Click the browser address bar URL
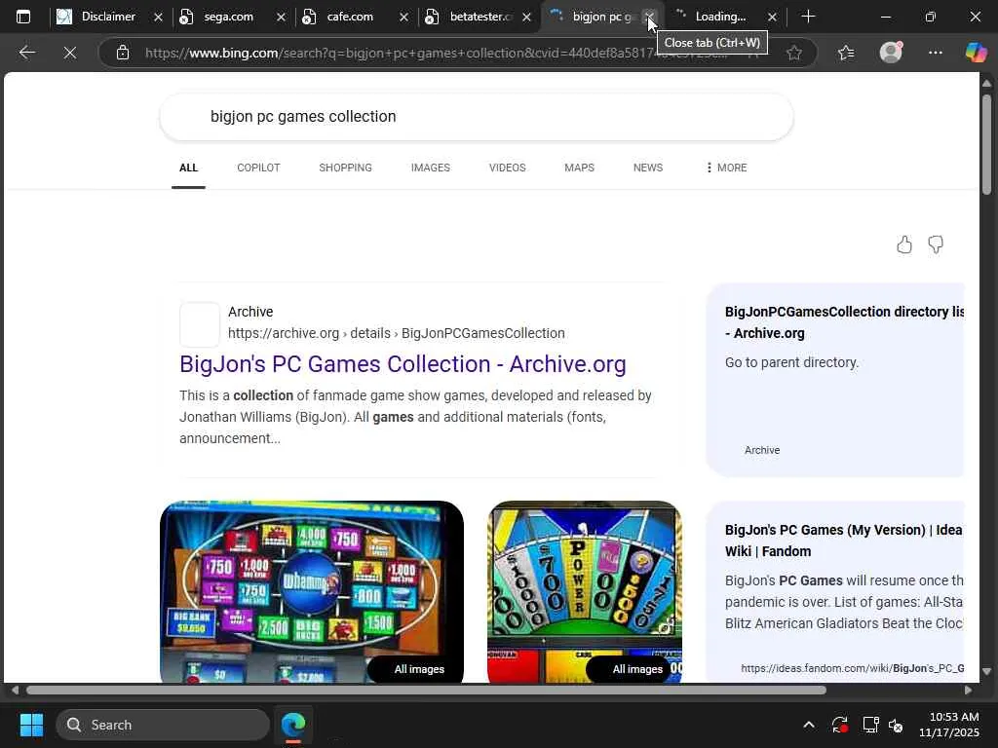The height and width of the screenshot is (748, 998). pyautogui.click(x=436, y=53)
